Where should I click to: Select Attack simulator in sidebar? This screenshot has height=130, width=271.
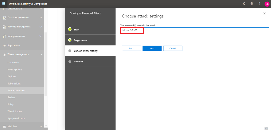(22, 90)
